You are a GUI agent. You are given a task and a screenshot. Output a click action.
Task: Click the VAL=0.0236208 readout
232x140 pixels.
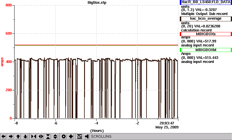click(208, 26)
